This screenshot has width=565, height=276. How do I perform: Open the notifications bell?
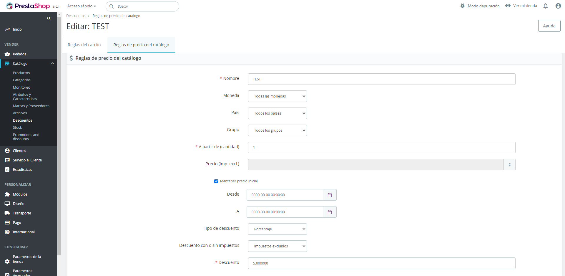(546, 6)
